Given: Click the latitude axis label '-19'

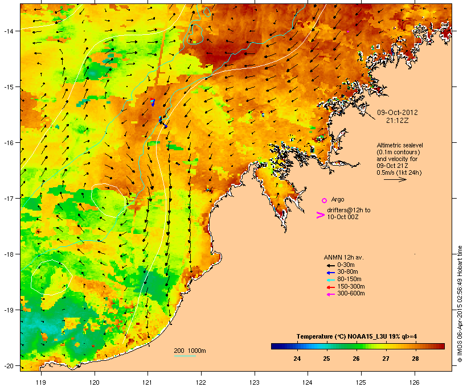Looking at the screenshot, I should click(x=8, y=310).
